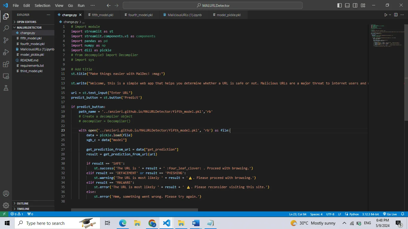Open the Extensions view
This screenshot has width=408, height=229.
pos(6,64)
